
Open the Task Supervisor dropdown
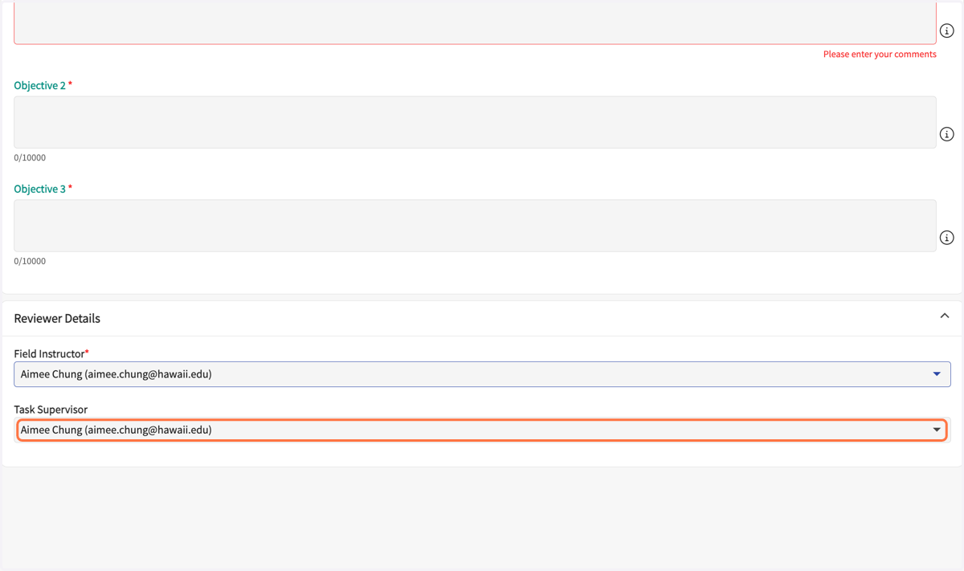[x=482, y=430]
